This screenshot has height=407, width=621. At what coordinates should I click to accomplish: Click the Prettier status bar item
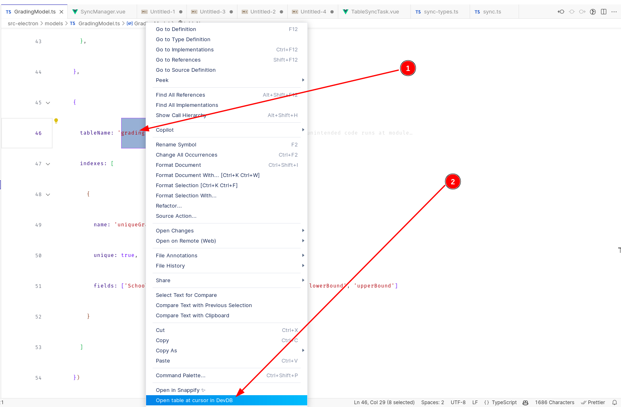point(593,403)
